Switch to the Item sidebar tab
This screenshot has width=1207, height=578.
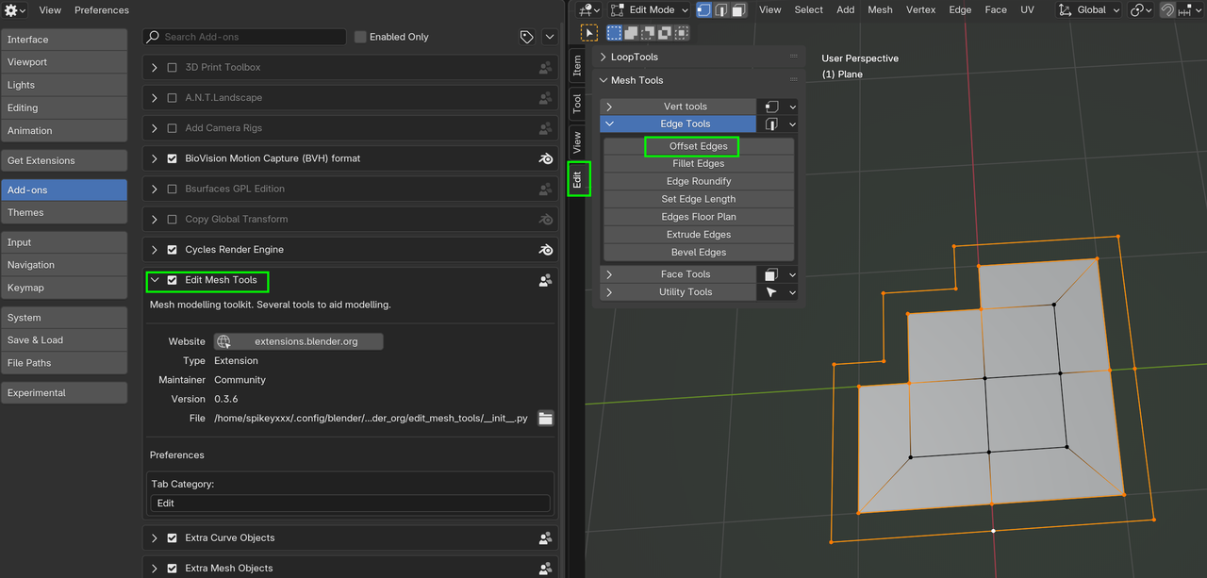[x=577, y=65]
